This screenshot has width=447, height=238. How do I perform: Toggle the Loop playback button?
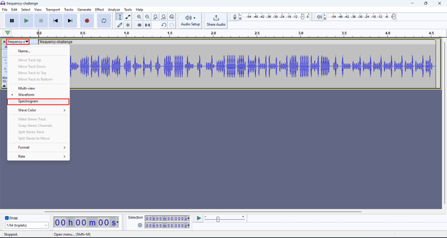pyautogui.click(x=104, y=21)
